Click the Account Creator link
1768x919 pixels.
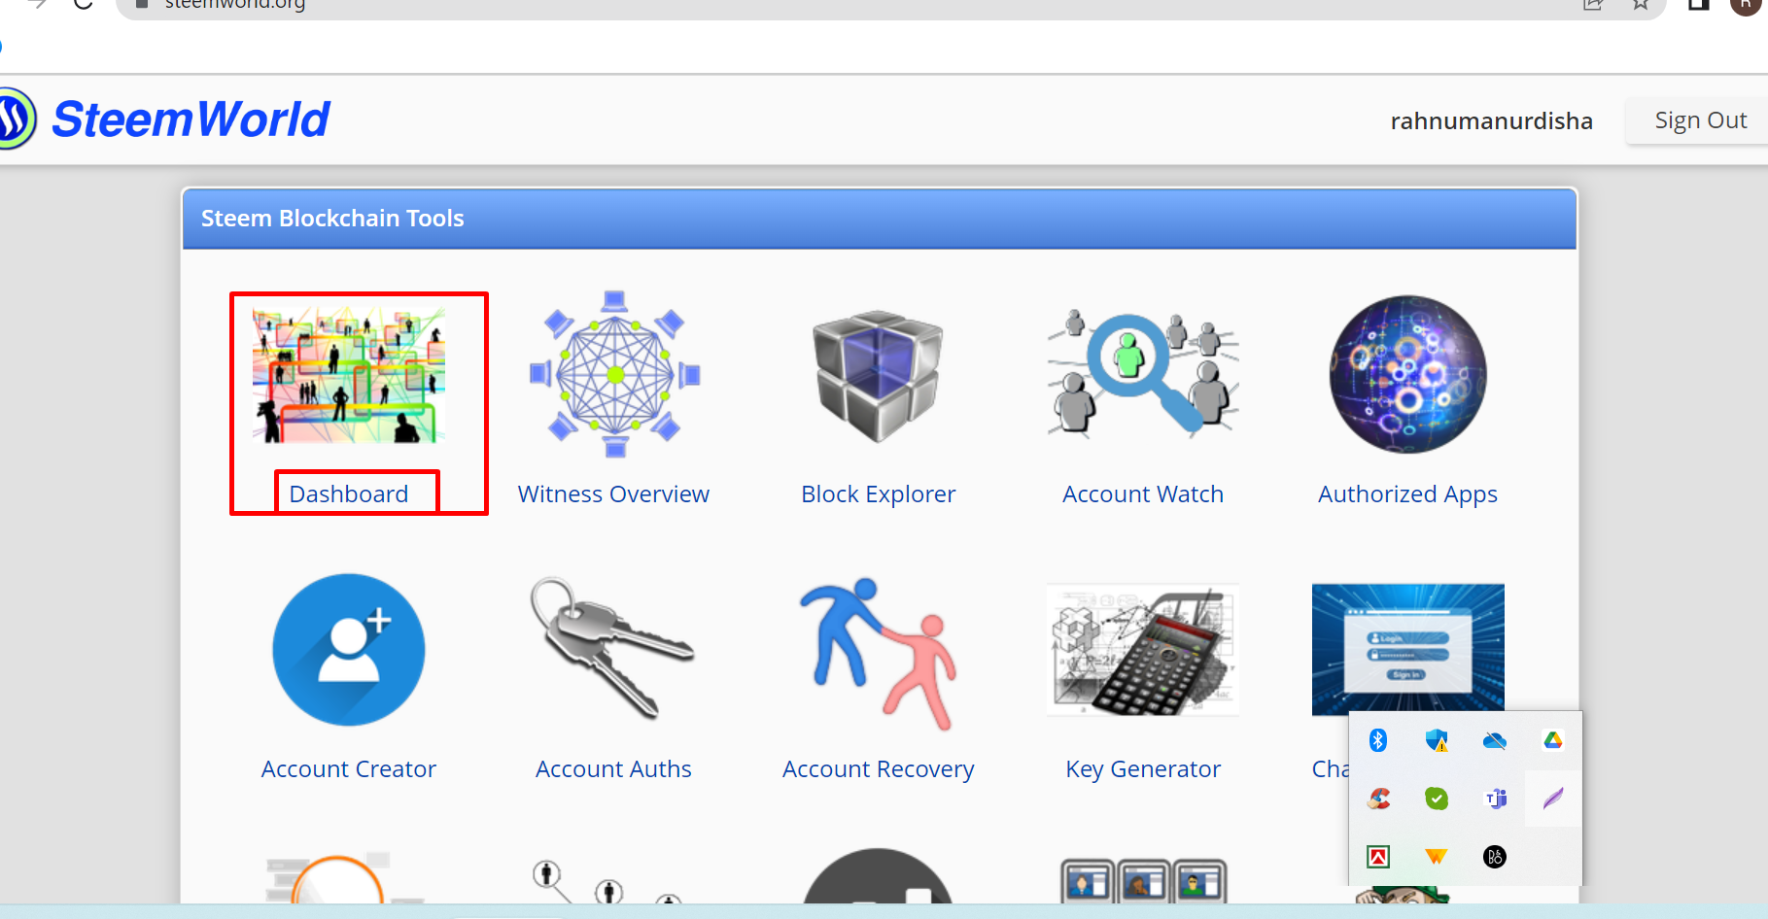[349, 769]
